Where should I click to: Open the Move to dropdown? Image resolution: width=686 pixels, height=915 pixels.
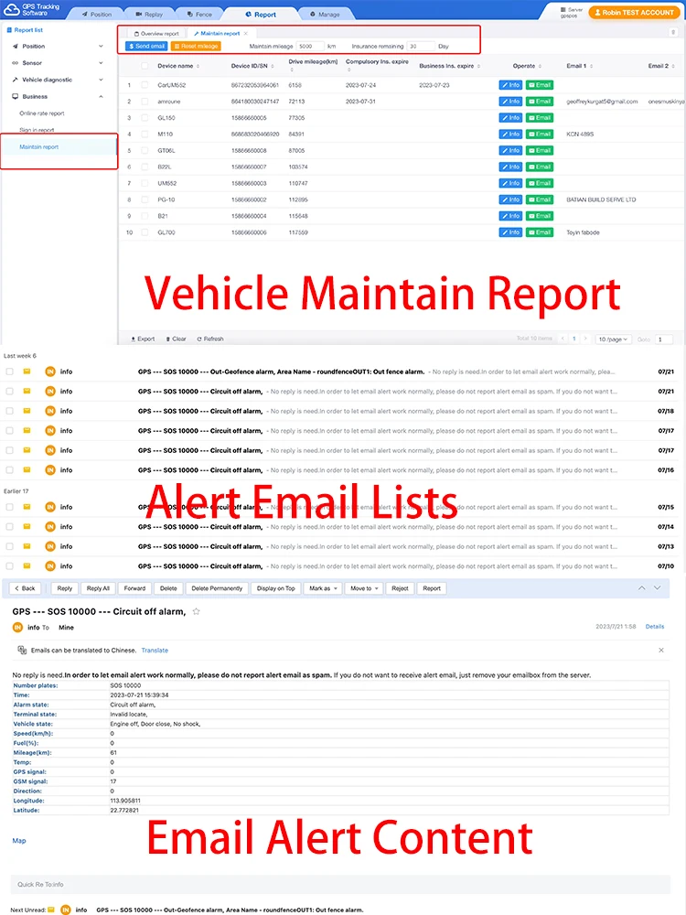[x=364, y=588]
